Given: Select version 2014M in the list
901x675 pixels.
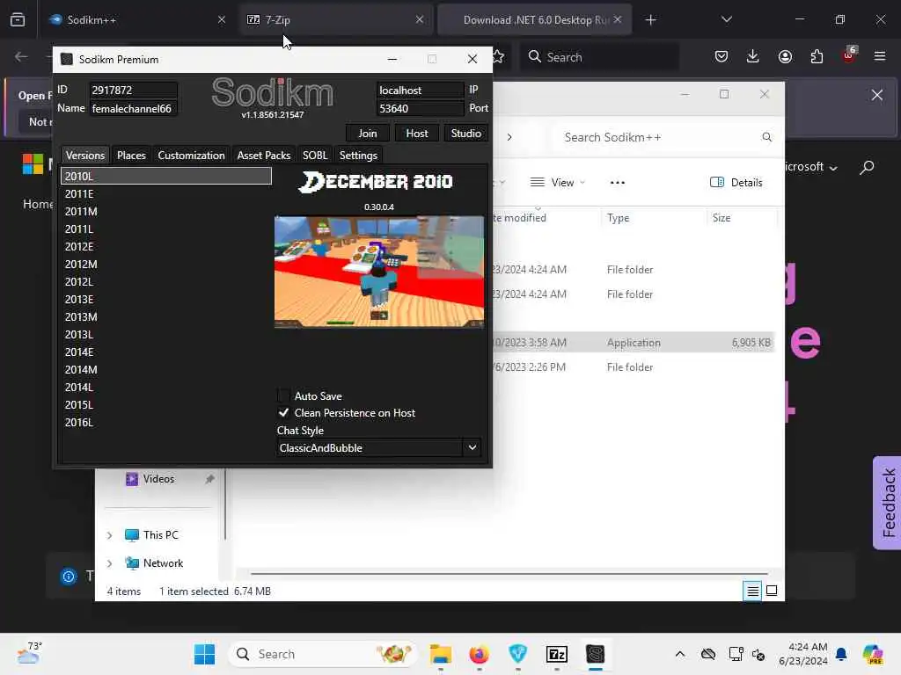Looking at the screenshot, I should [x=166, y=370].
